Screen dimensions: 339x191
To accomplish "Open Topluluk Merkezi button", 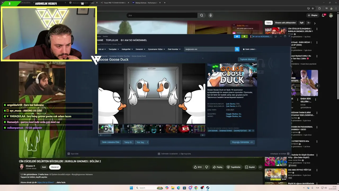I will [247, 59].
